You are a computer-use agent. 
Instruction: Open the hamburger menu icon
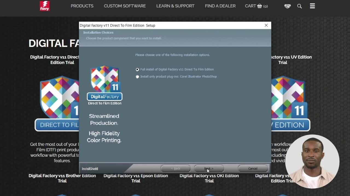[312, 6]
